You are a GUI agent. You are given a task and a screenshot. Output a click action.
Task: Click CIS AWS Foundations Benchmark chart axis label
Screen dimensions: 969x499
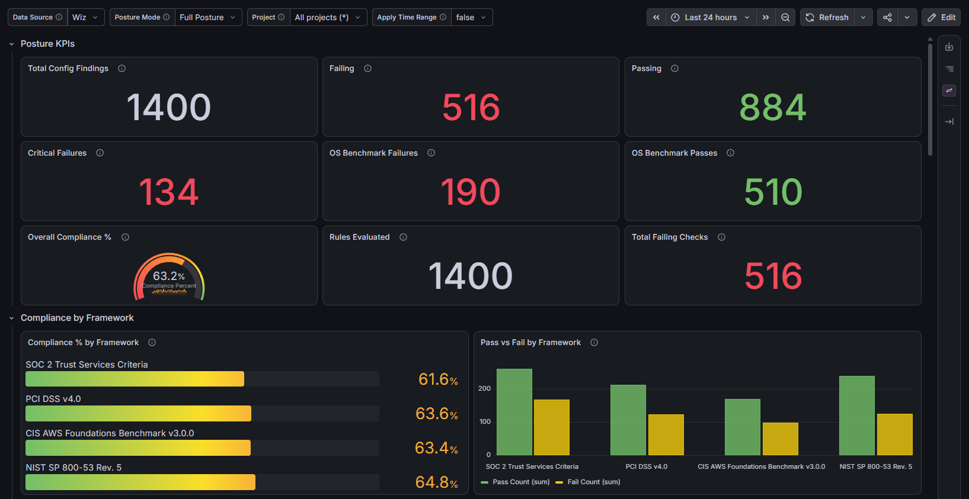pyautogui.click(x=761, y=466)
